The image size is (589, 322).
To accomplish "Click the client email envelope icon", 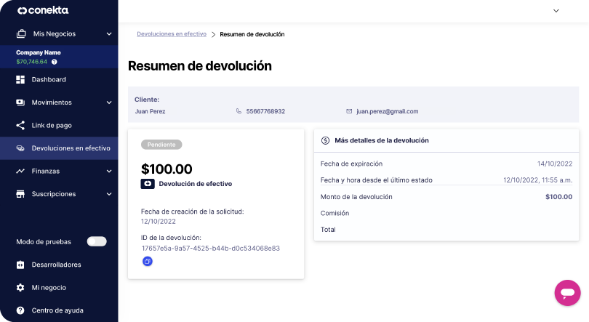I will click(x=349, y=111).
